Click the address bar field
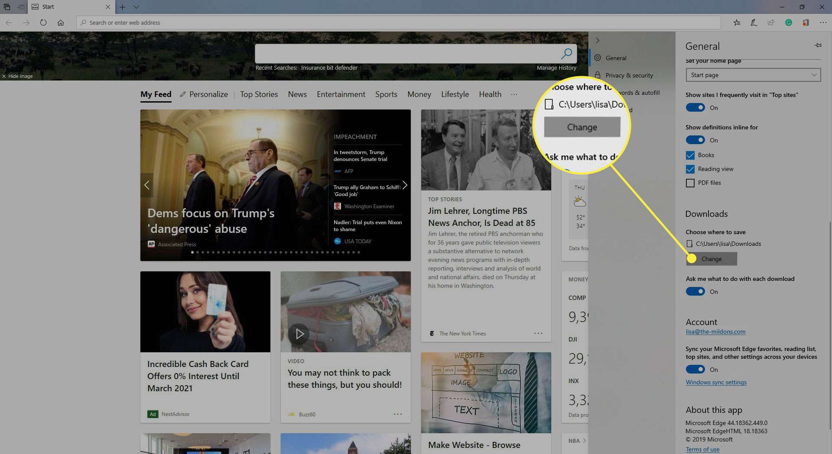Viewport: 832px width, 454px height. (399, 23)
